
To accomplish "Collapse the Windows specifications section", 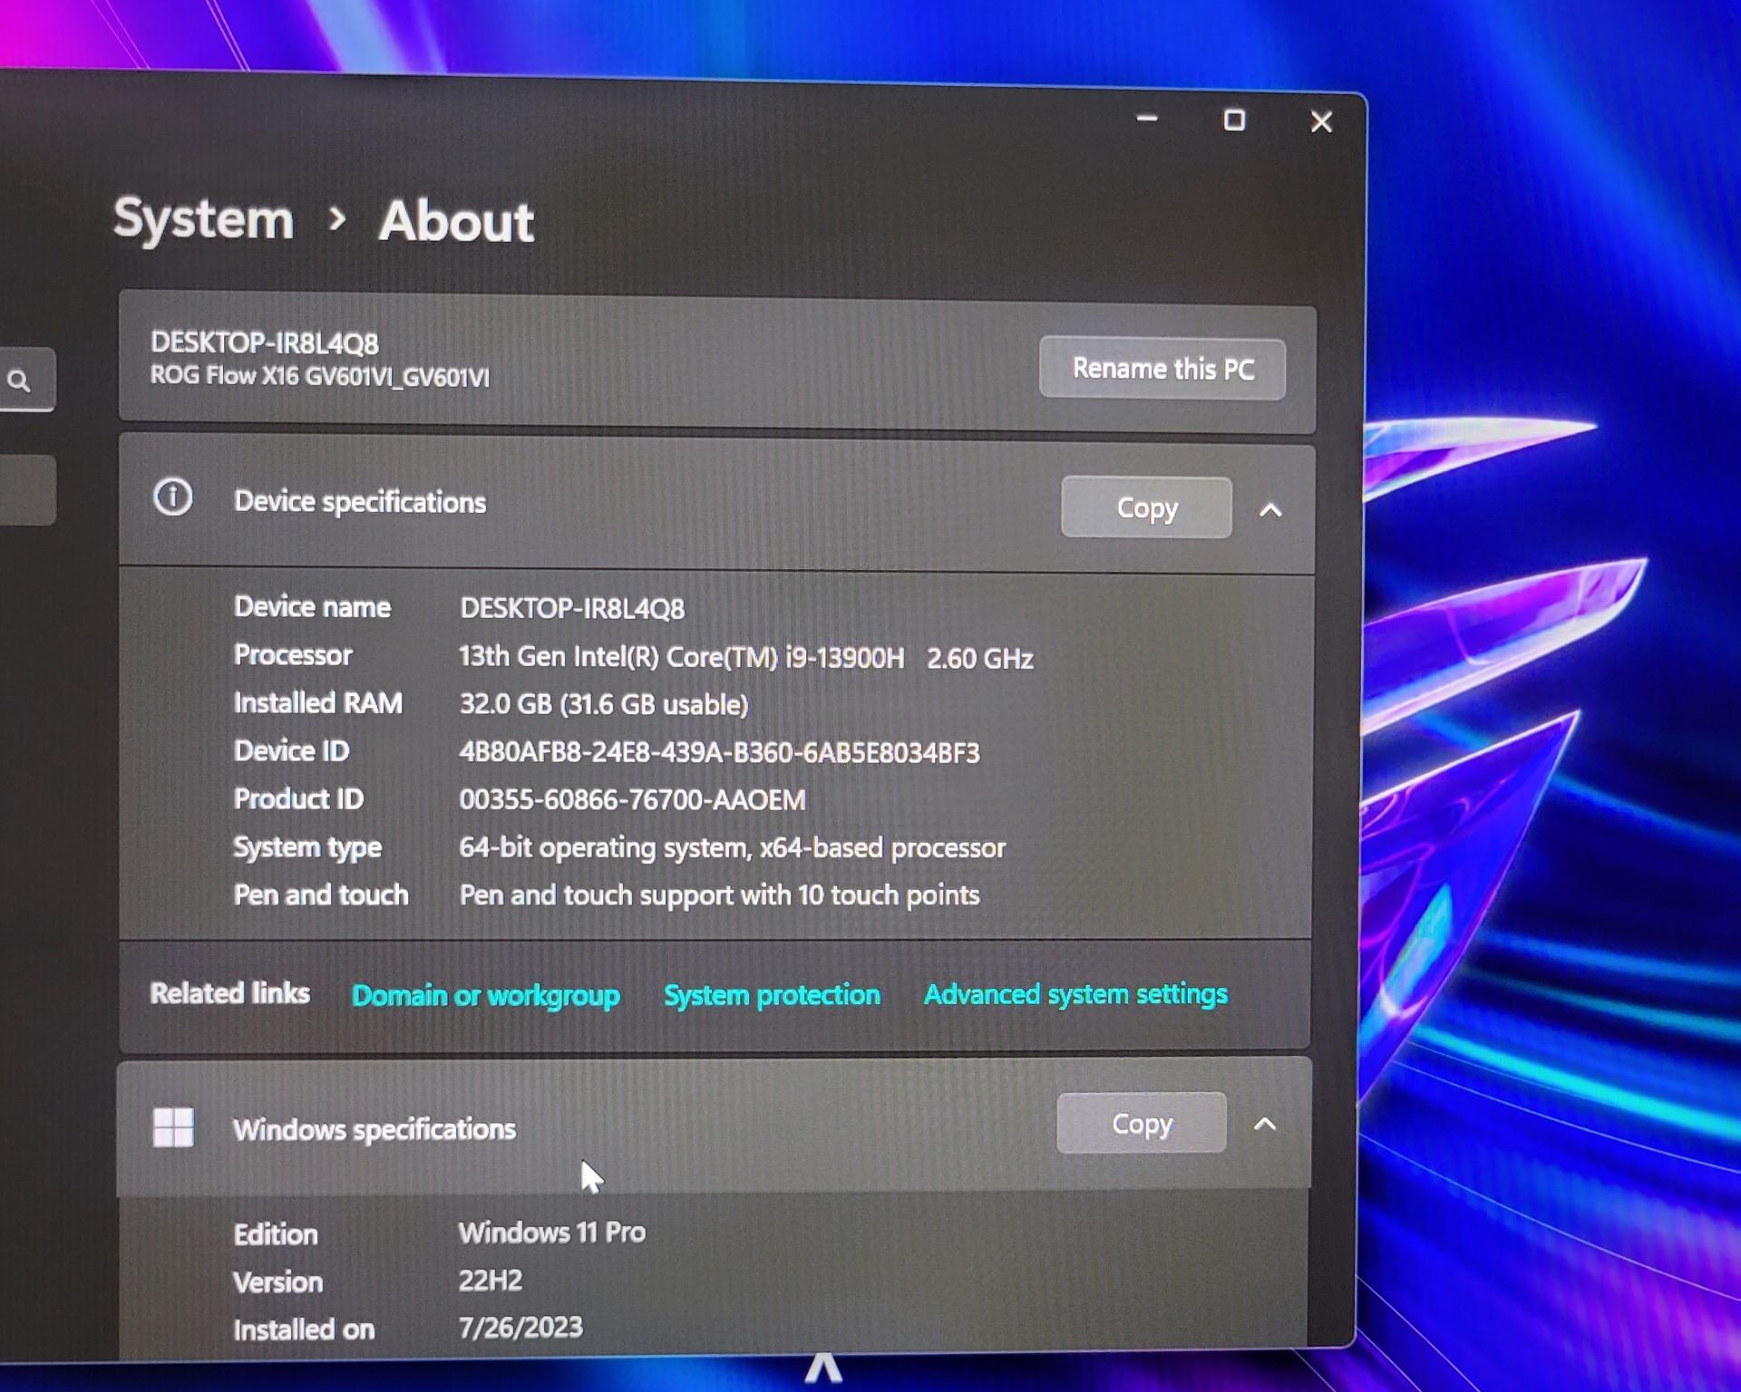I will 1264,1125.
